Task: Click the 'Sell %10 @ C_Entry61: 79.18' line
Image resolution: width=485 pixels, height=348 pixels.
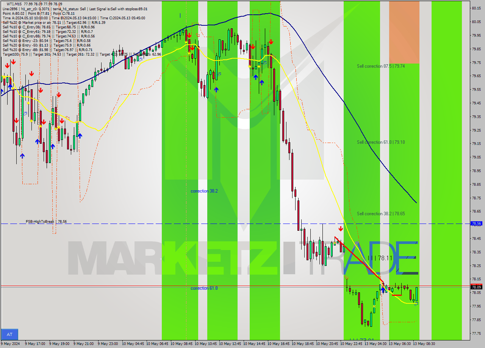Action: coord(48,32)
